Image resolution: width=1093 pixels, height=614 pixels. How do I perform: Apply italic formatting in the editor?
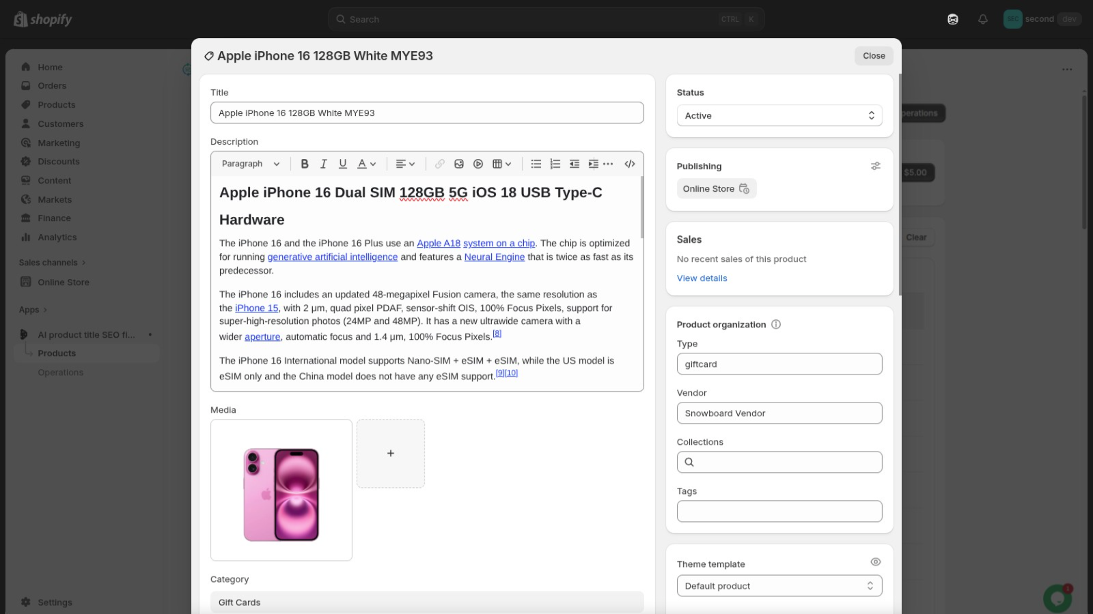(324, 164)
